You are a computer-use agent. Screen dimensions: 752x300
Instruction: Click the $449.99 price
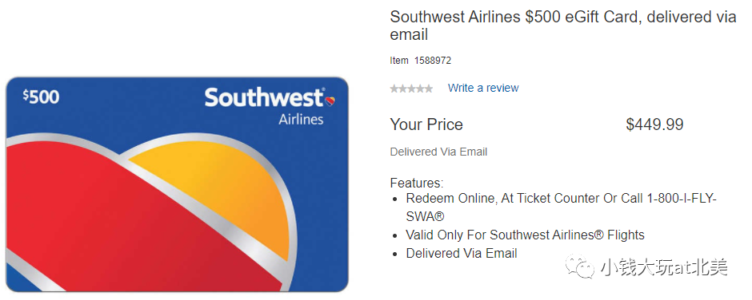tap(654, 124)
